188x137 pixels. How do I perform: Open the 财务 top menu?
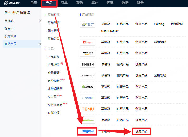coord(140,3)
